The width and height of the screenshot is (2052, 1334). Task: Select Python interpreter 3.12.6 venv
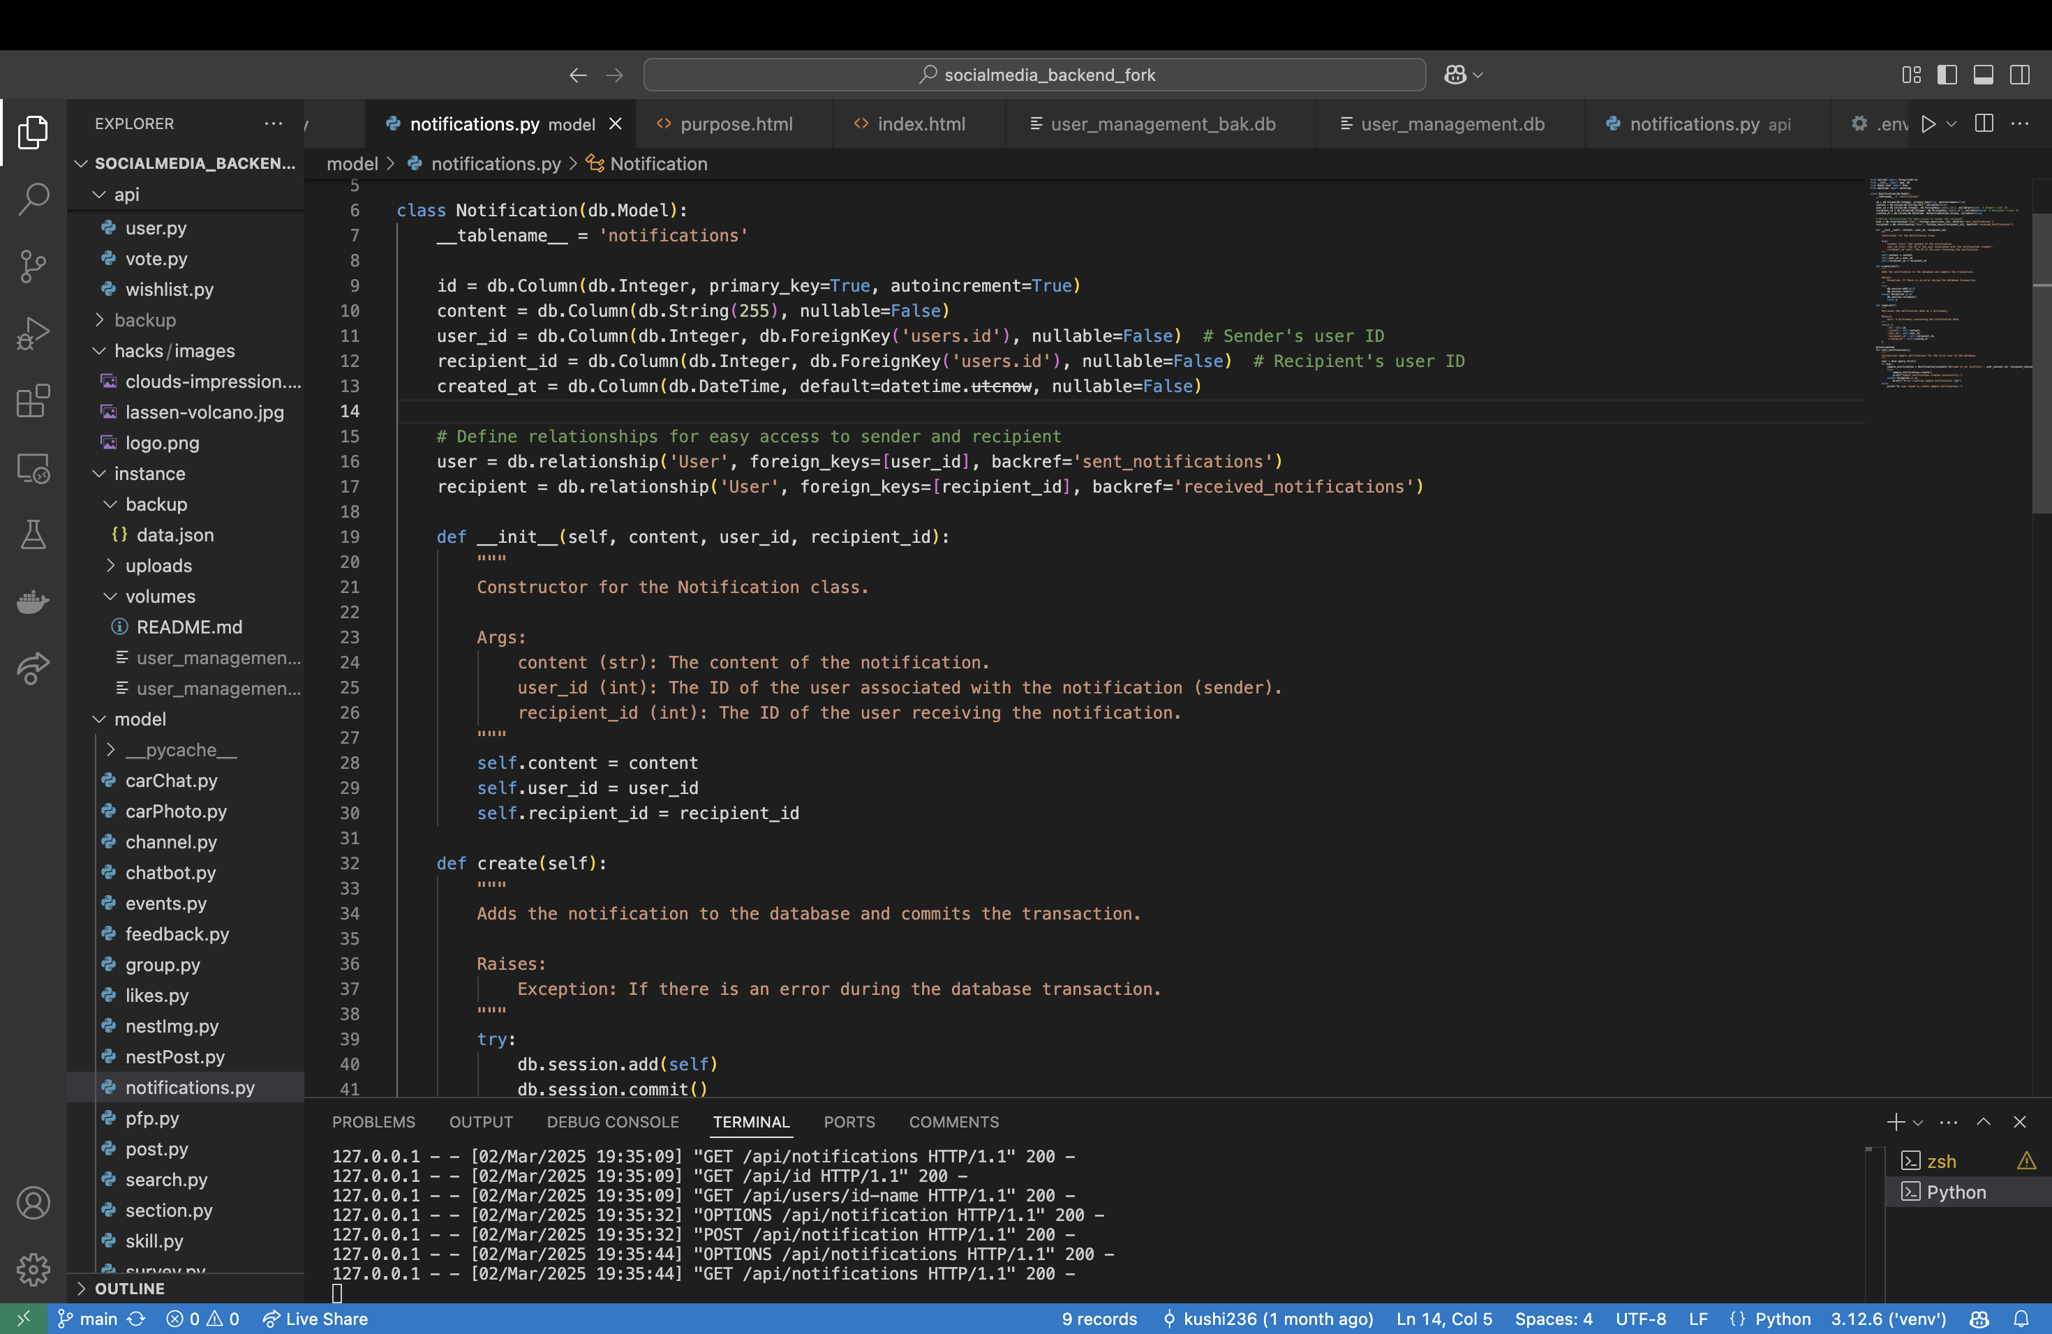click(x=1888, y=1319)
